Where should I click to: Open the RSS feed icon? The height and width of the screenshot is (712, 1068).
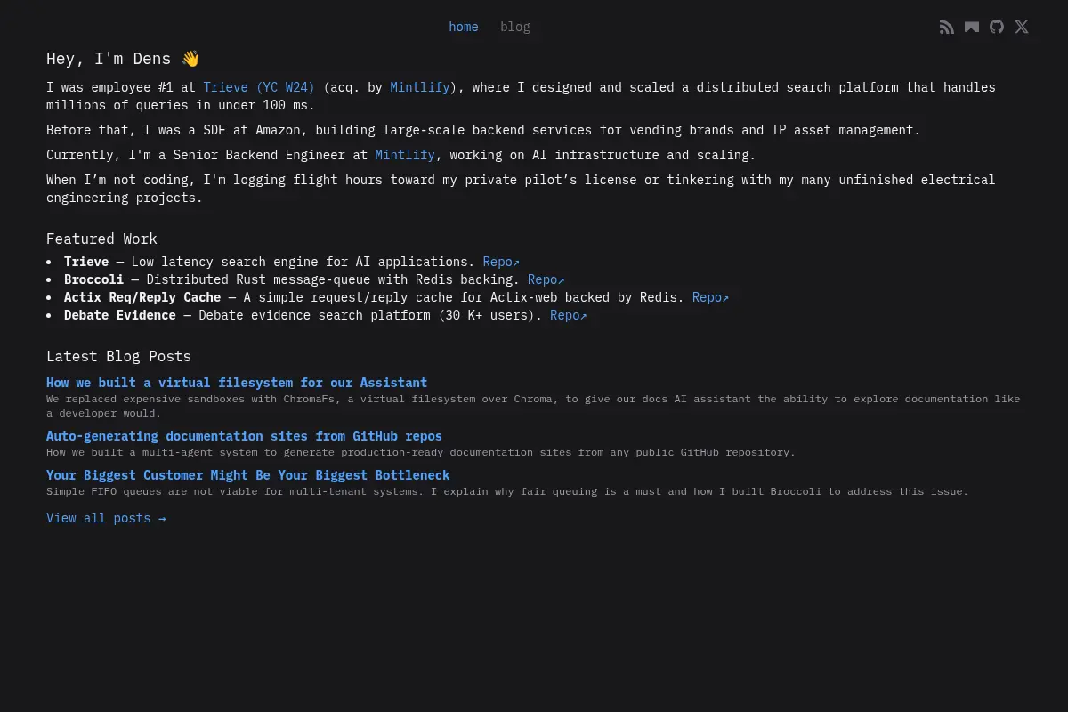pyautogui.click(x=947, y=27)
